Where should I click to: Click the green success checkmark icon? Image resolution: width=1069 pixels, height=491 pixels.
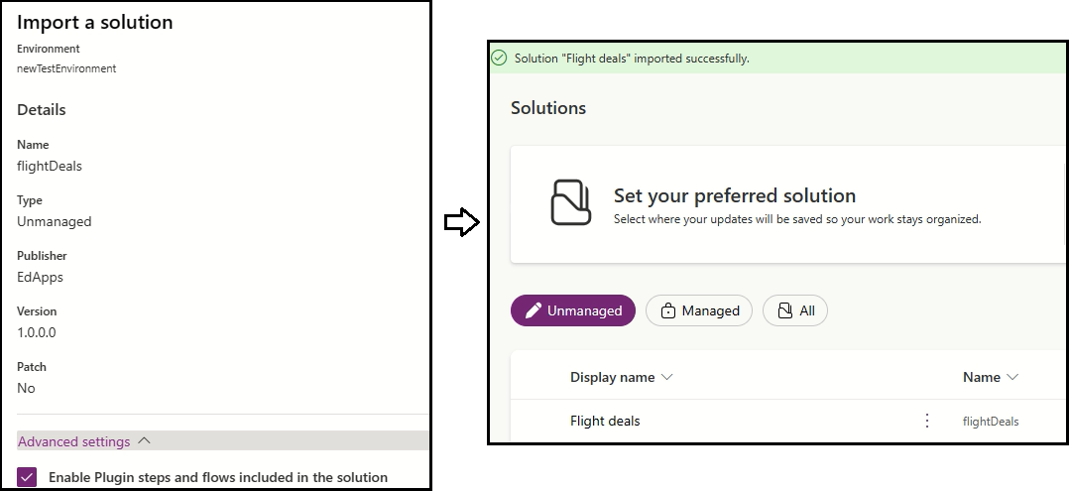tap(500, 59)
